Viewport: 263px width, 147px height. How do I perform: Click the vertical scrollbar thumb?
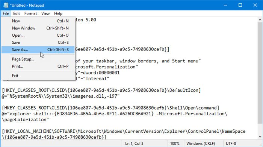(x=260, y=73)
